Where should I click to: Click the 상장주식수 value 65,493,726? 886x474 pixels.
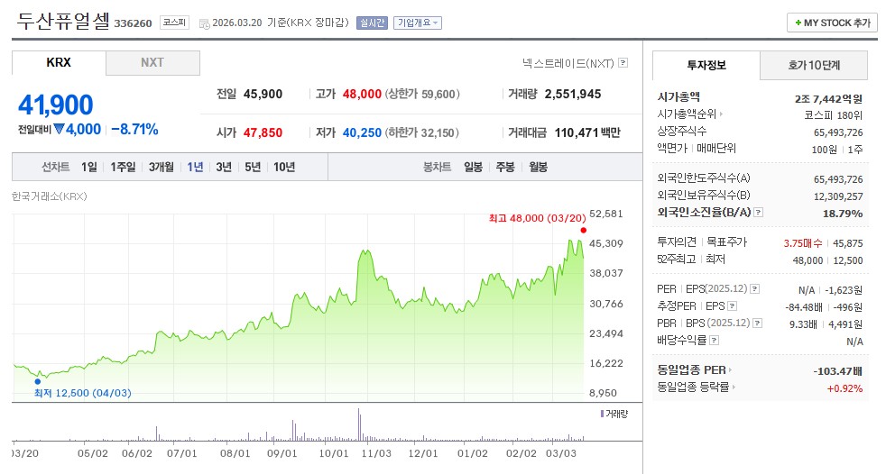tap(838, 132)
